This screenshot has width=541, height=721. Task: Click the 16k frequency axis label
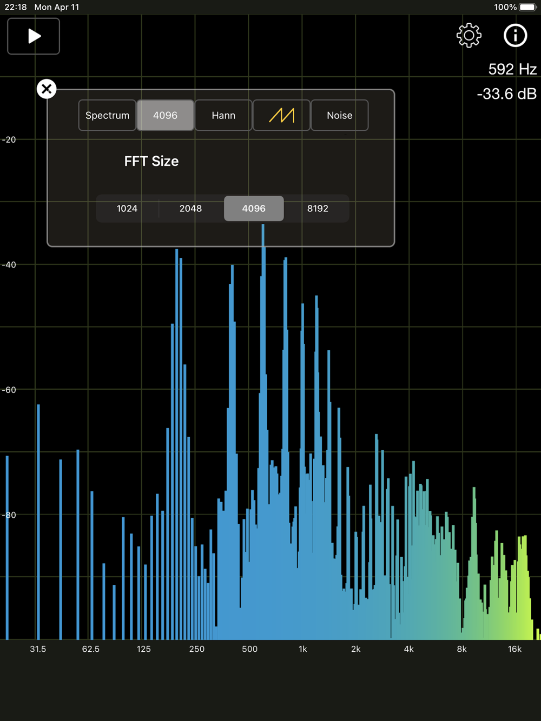[x=514, y=649]
